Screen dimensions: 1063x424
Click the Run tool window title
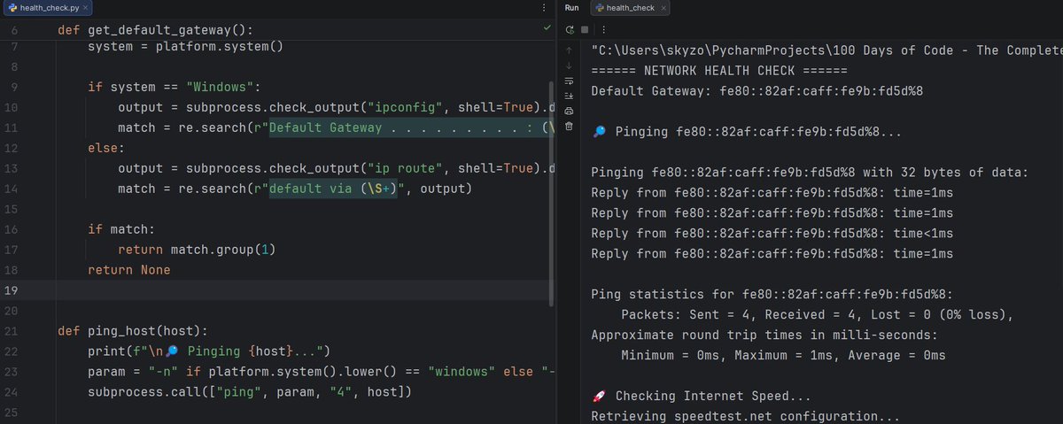coord(571,8)
